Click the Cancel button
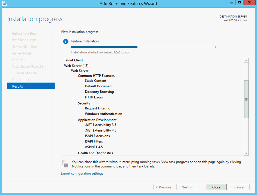This screenshot has height=195, width=257. [239, 187]
